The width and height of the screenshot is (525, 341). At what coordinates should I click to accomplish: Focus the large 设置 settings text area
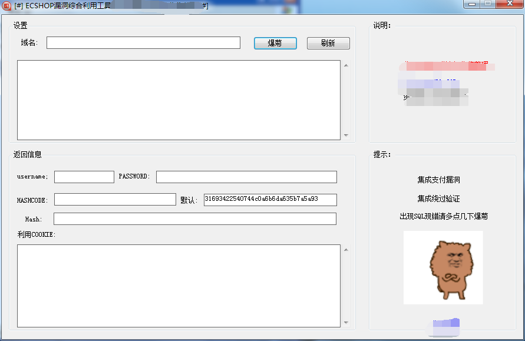tap(179, 100)
